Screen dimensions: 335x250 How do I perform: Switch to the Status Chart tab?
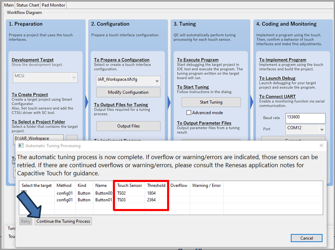pyautogui.click(x=28, y=5)
